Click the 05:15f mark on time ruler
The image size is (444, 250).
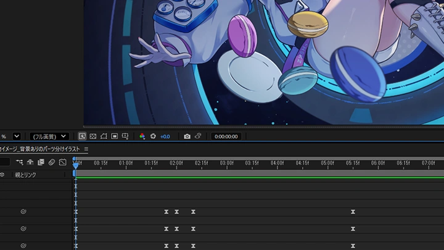pos(353,163)
